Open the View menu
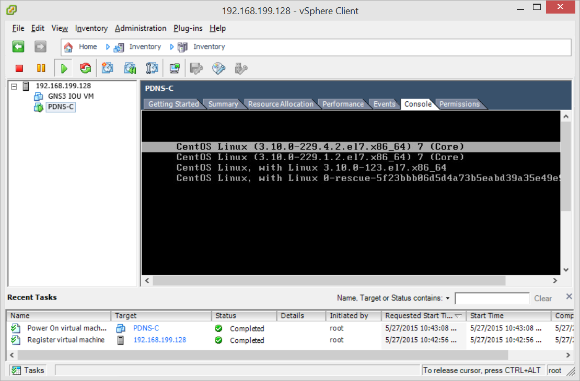 pos(60,28)
